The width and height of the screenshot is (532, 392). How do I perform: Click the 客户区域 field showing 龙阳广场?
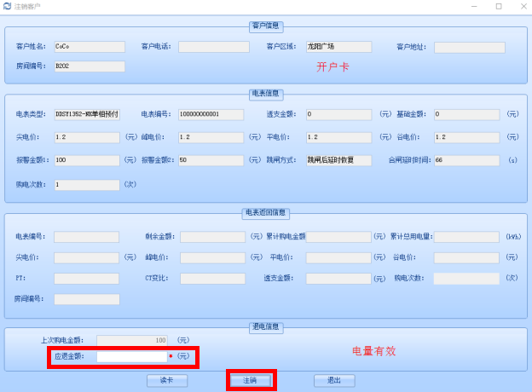point(338,47)
